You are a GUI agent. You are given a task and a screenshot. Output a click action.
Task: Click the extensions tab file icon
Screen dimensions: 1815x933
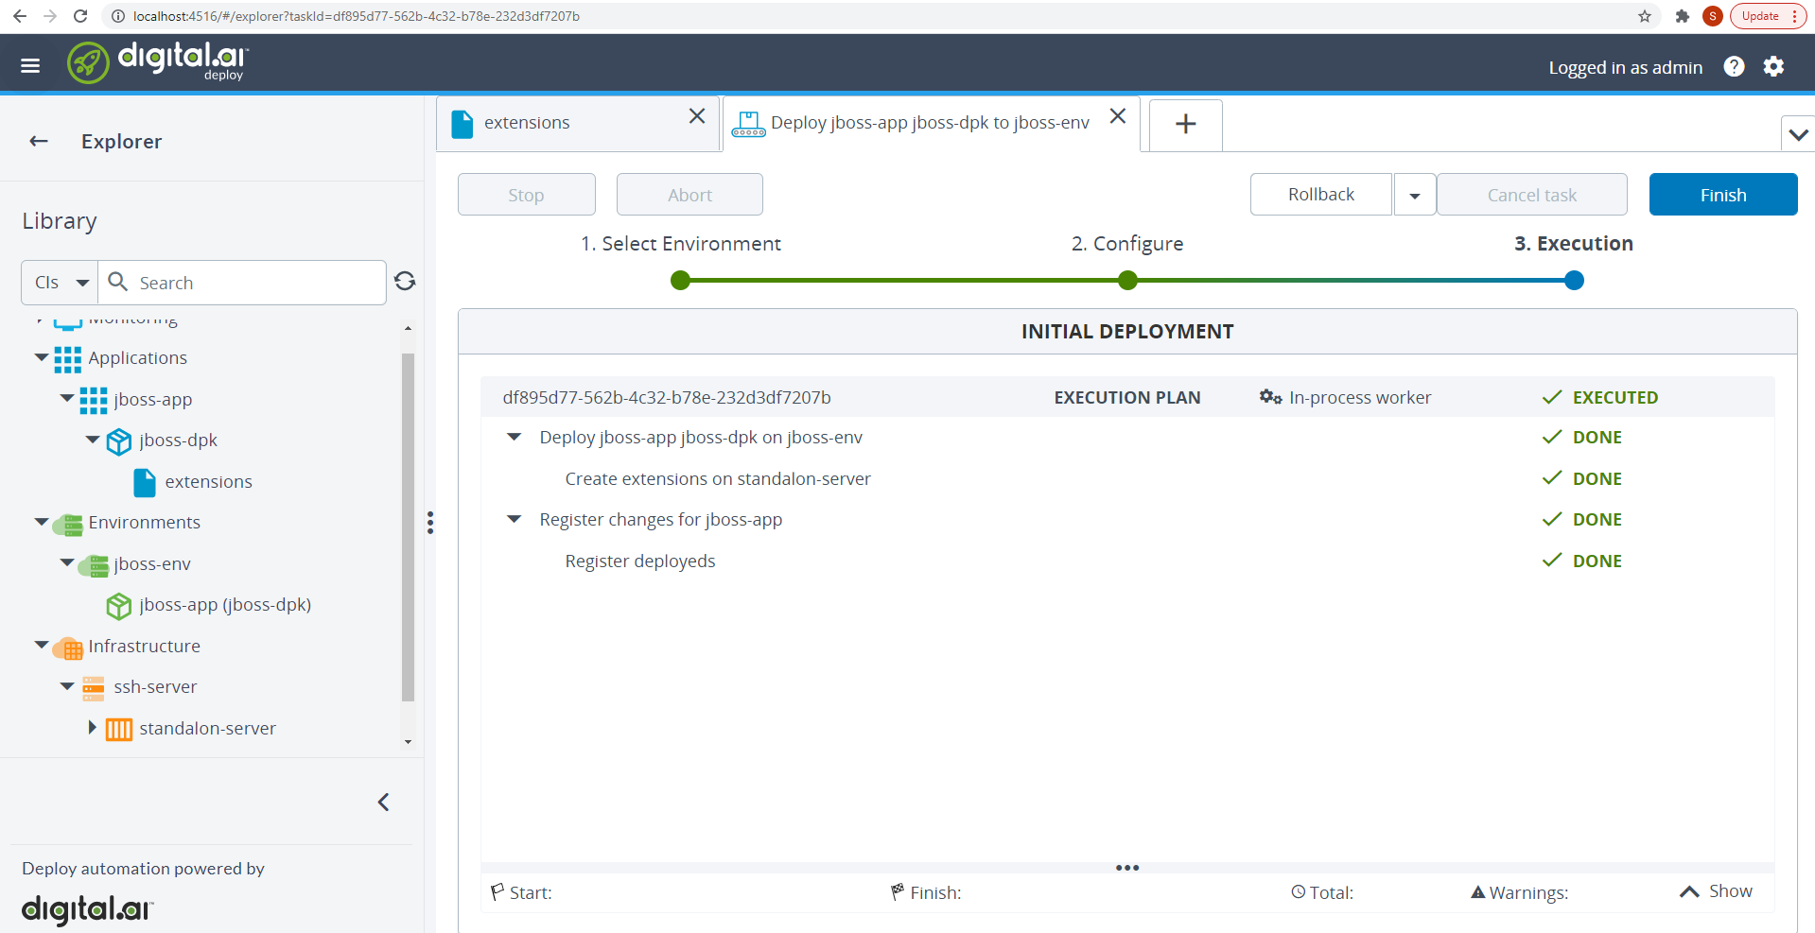[x=462, y=124]
